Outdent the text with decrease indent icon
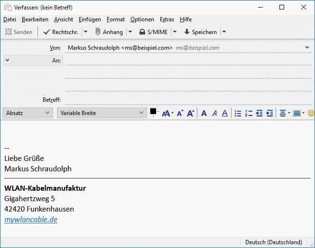Screen dimensions: 315x248 point(259,114)
